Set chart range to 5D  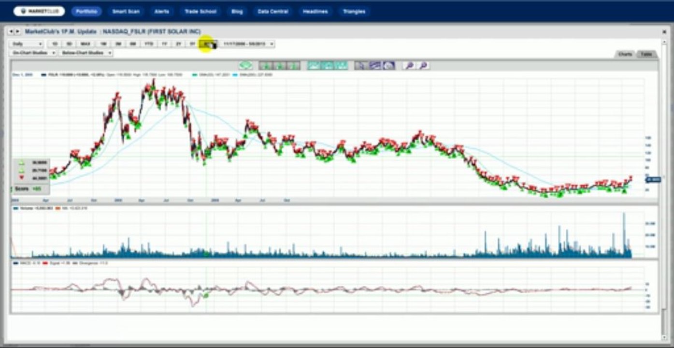(69, 44)
